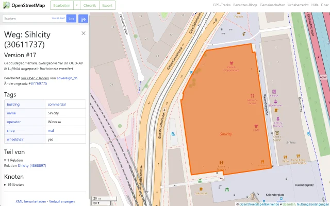Click the kiosk icon on the map

(x=274, y=92)
